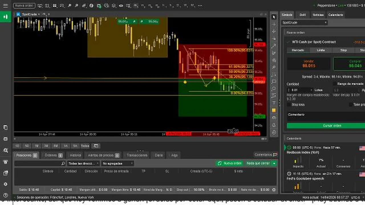This screenshot has width=365, height=205.
Task: Open the Analyze magnifier icon in left sidebar
Action: point(5,150)
